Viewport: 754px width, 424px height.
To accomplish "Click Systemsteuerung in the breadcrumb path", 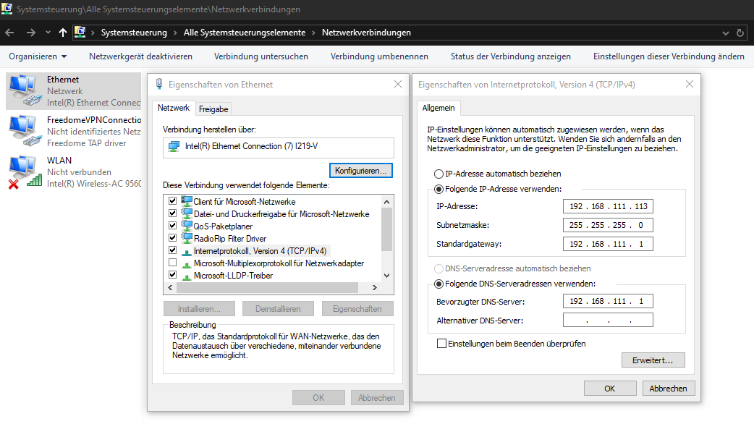I will [134, 33].
